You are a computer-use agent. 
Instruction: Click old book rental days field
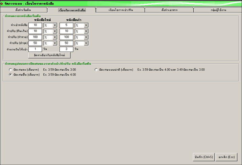(66, 49)
